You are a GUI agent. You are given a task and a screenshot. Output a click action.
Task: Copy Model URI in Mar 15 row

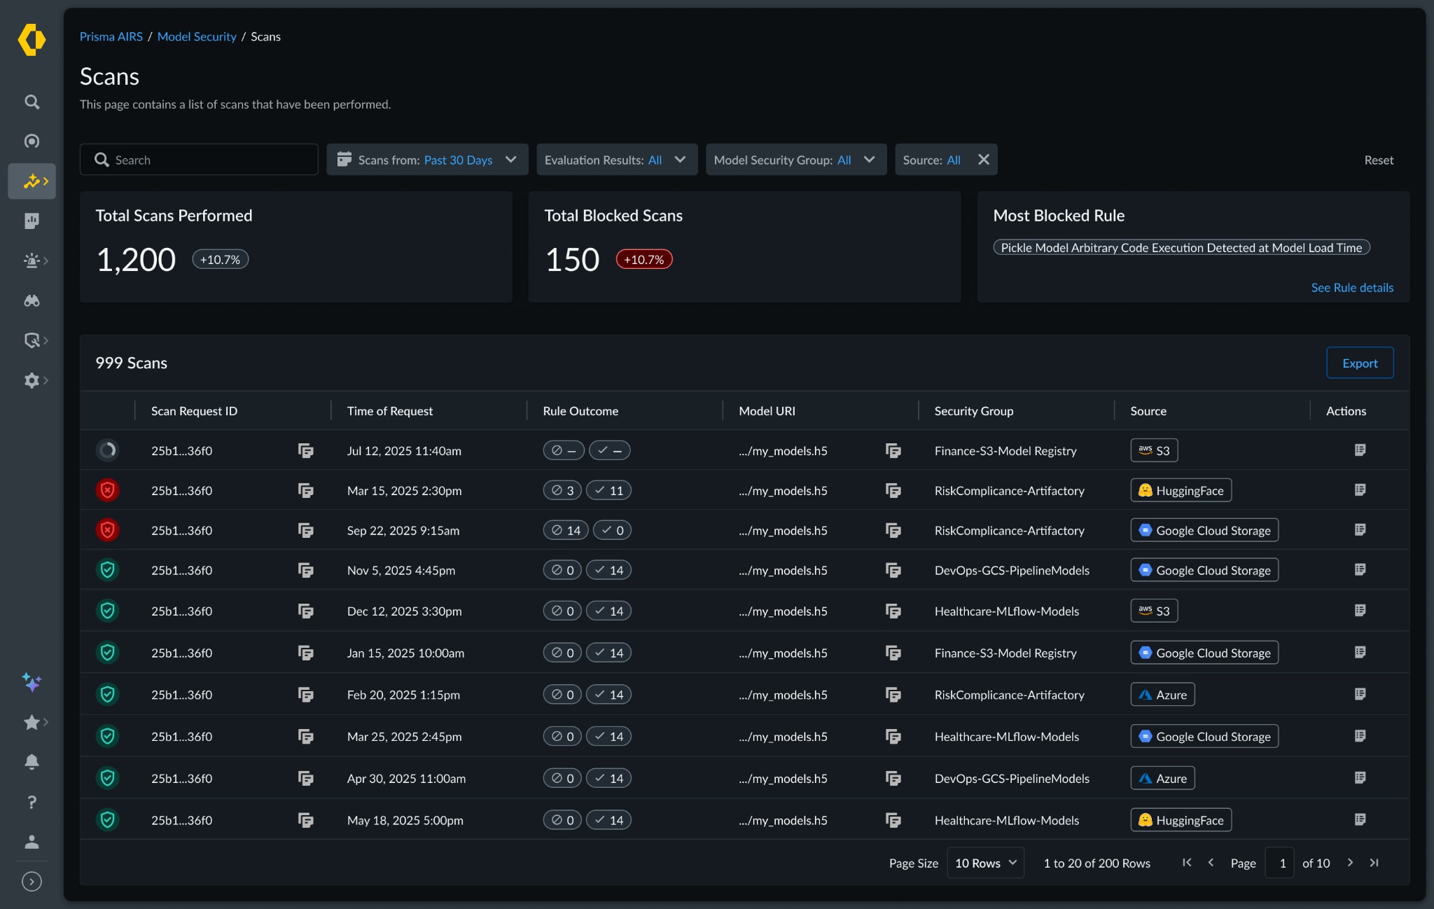click(893, 490)
